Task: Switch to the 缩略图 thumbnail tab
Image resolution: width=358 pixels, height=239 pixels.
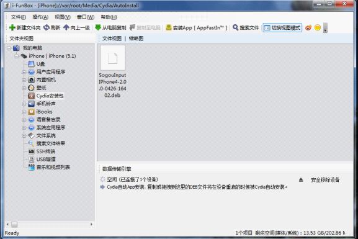Action: click(x=136, y=38)
